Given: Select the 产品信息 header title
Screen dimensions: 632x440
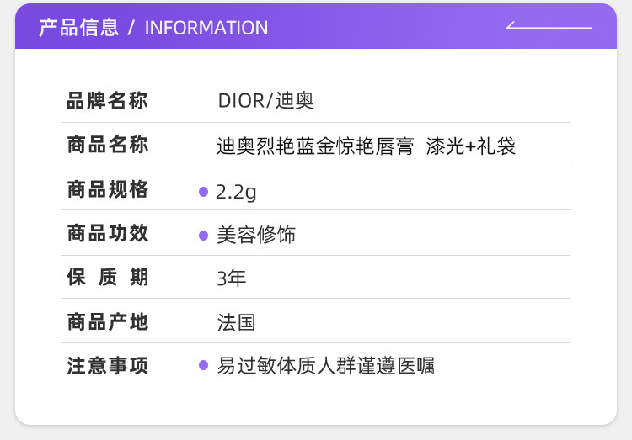Looking at the screenshot, I should pyautogui.click(x=78, y=28).
